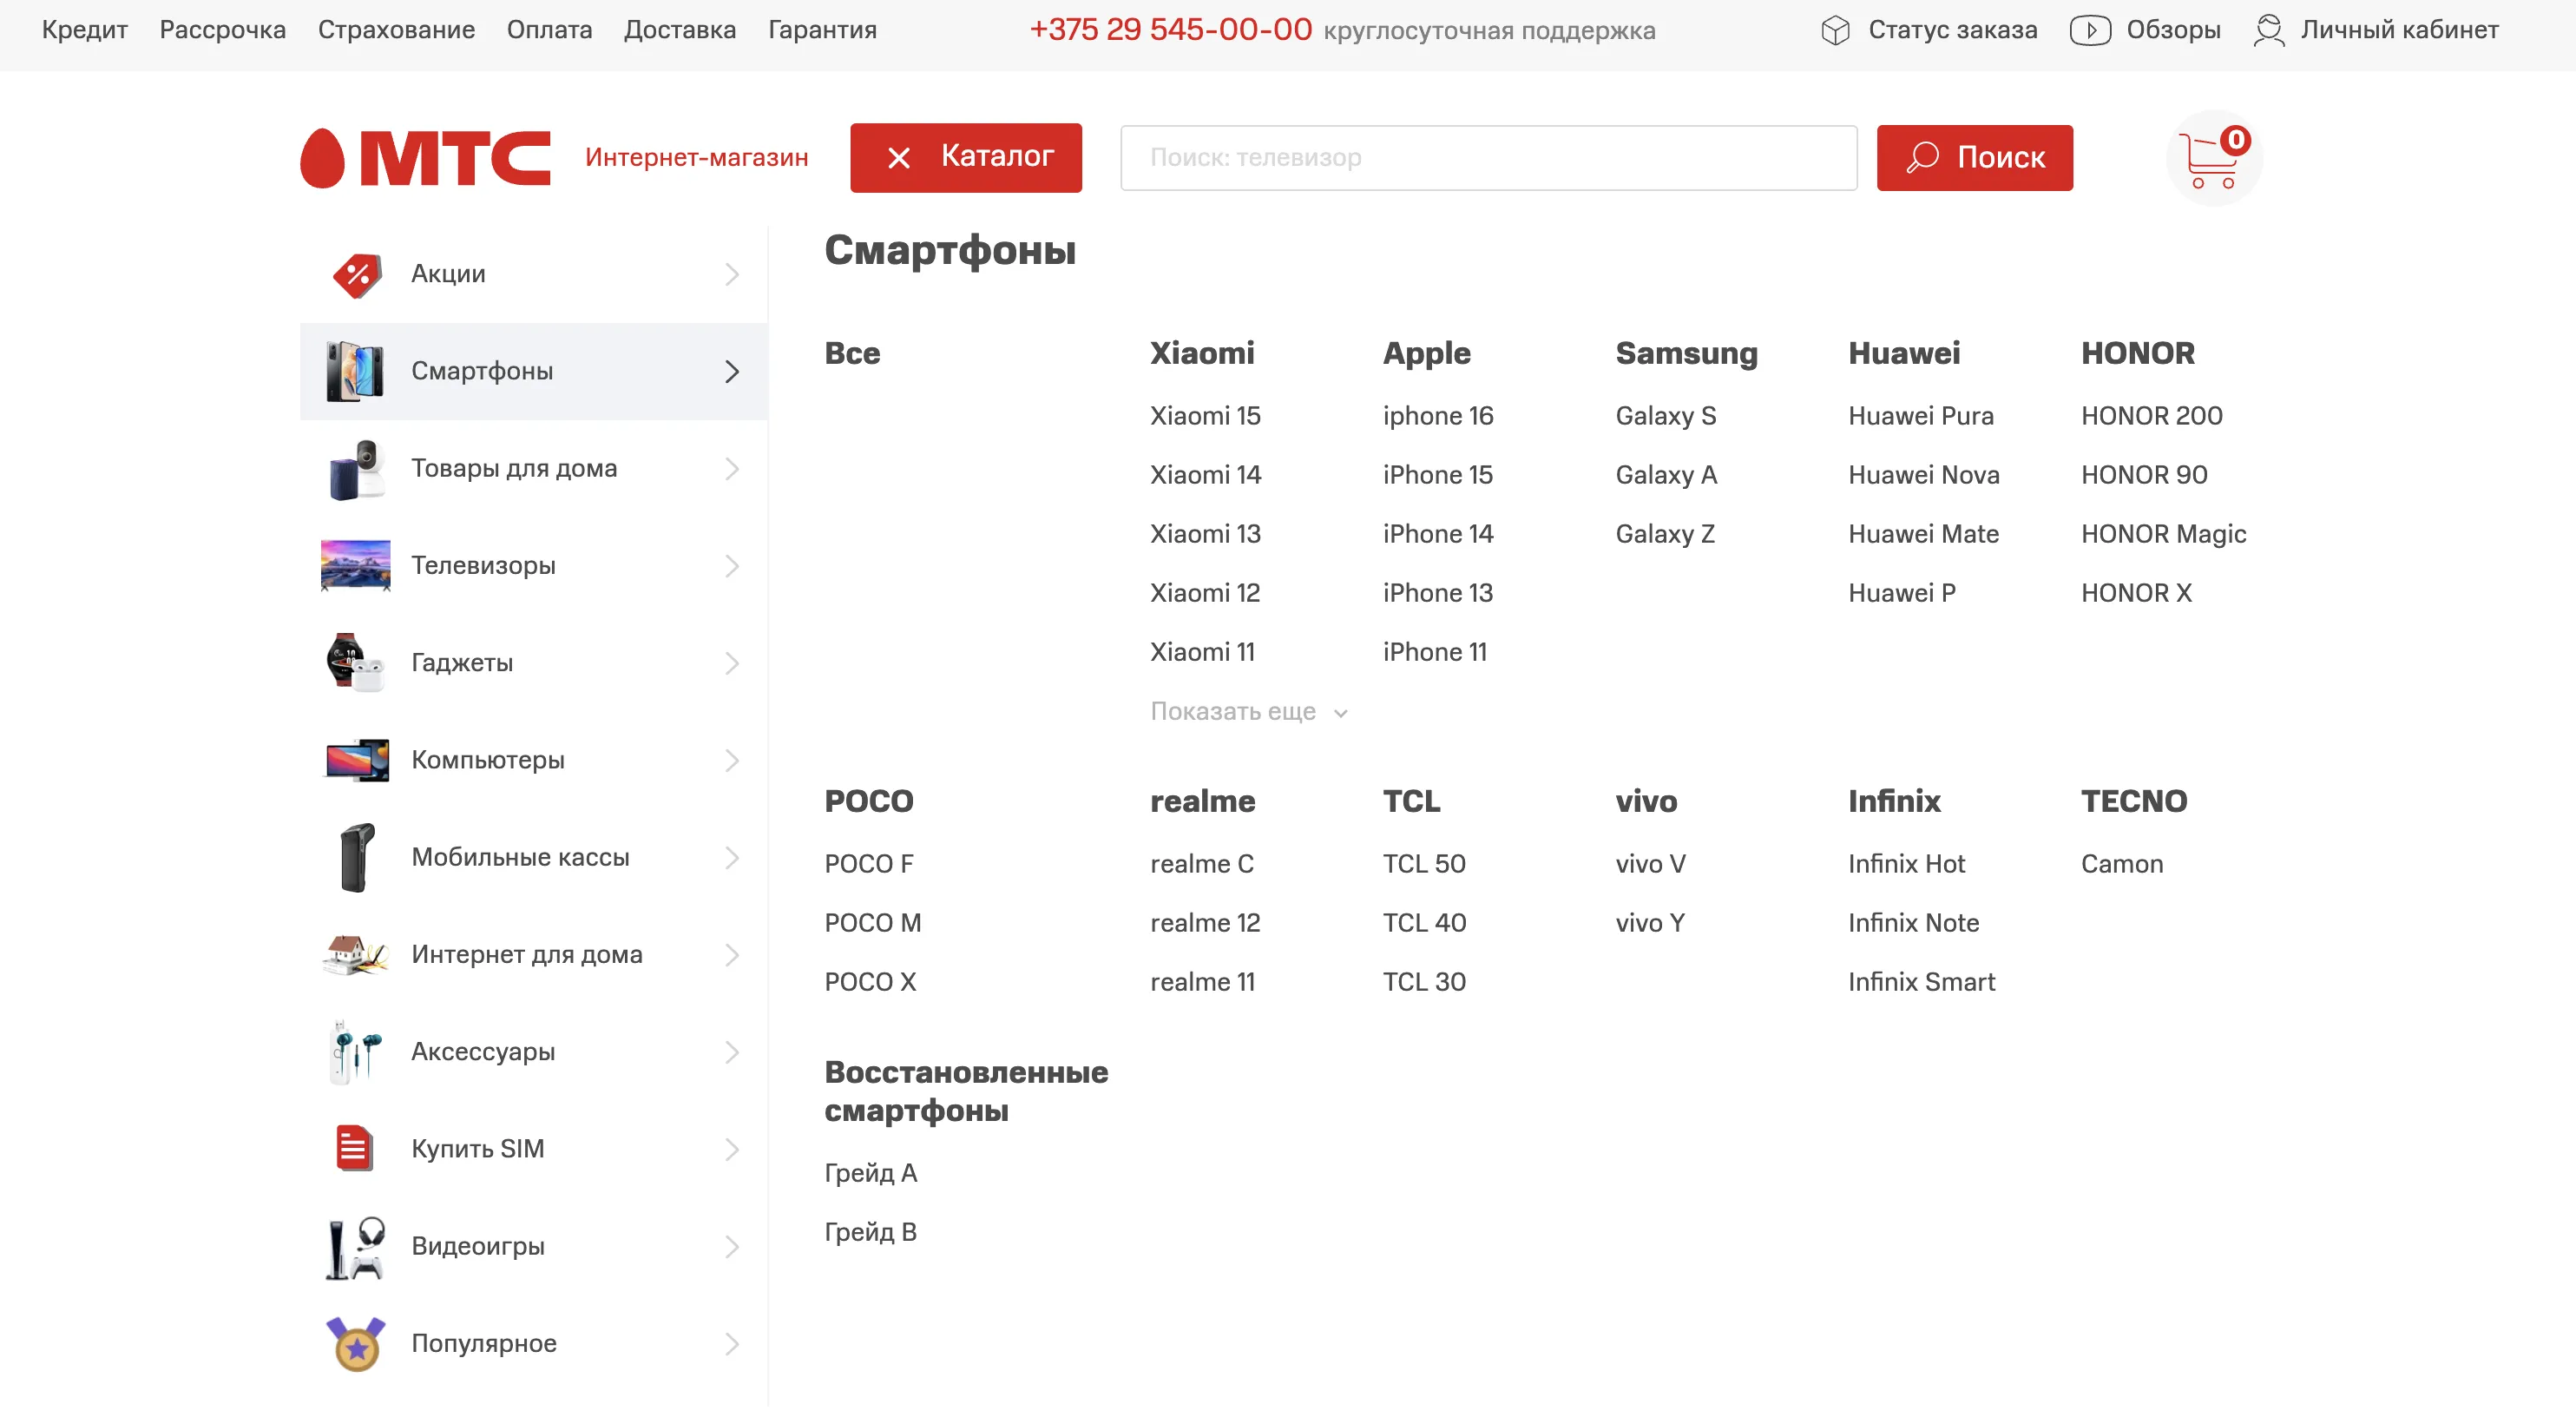Expand the Телевизоры category chevron
This screenshot has height=1424, width=2576.
[x=732, y=566]
